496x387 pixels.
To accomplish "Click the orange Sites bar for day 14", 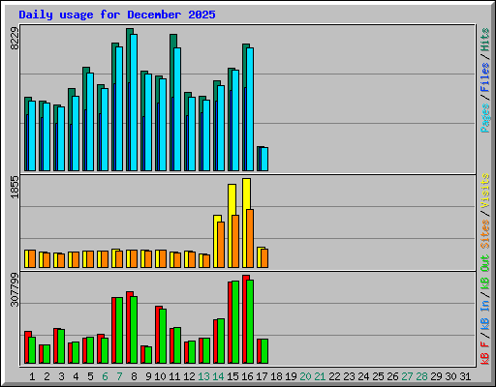I will 221,245.
